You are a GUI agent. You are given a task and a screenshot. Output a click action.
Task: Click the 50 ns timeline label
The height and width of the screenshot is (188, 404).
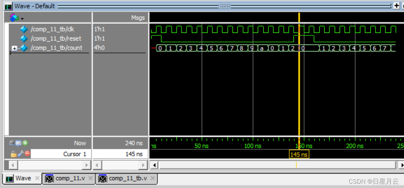pyautogui.click(x=201, y=146)
